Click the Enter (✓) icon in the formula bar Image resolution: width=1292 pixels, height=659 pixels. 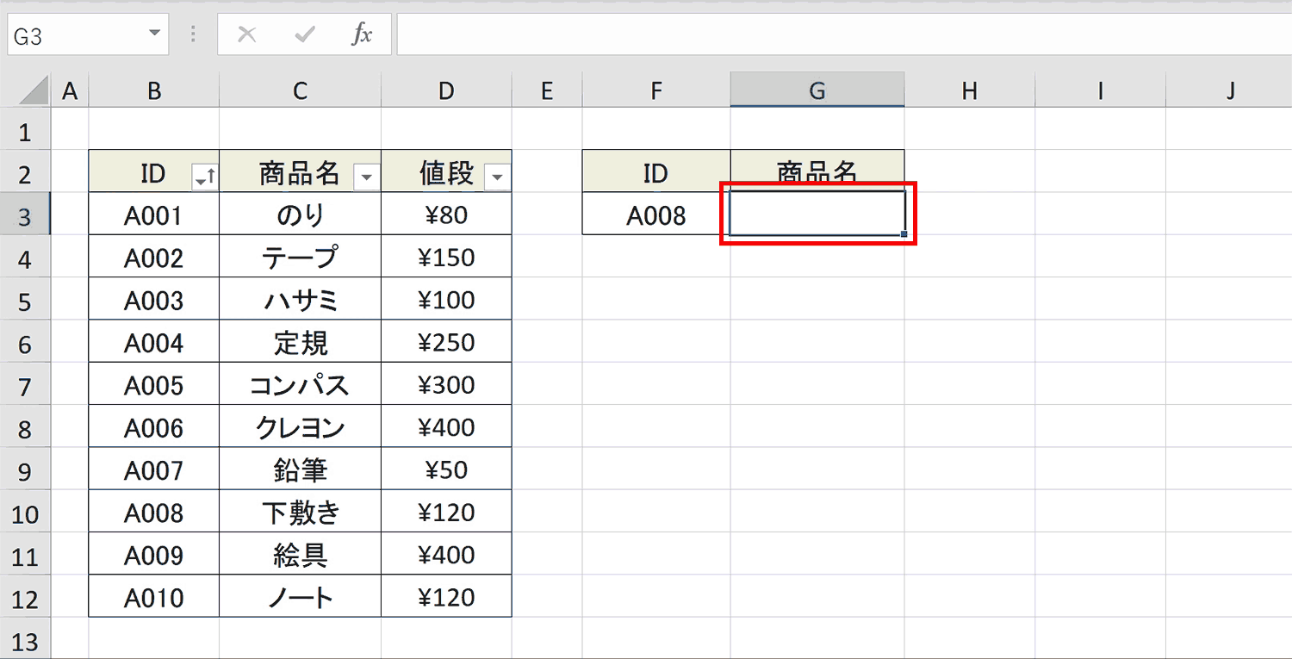point(303,34)
